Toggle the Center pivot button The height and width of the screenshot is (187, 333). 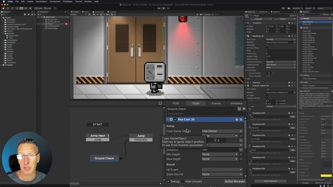coord(39,8)
